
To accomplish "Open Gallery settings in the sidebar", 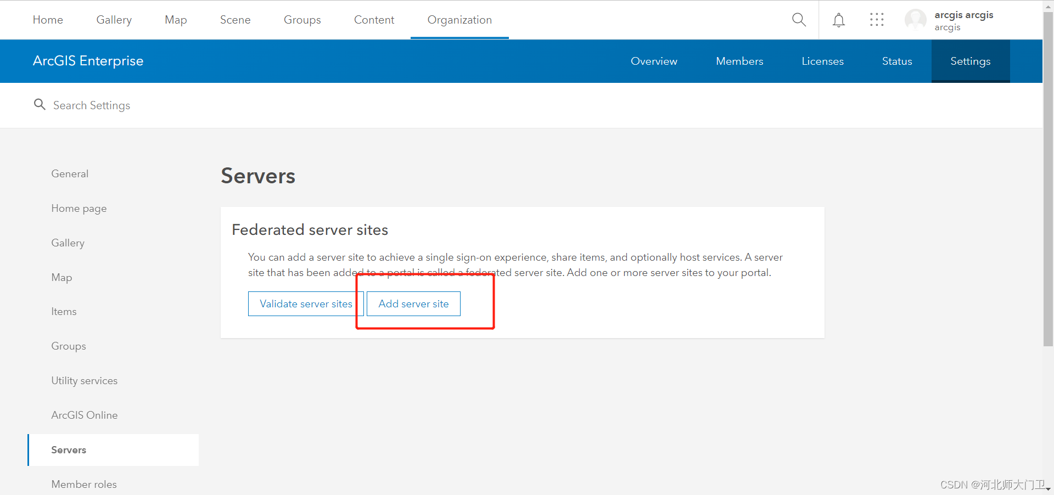I will [68, 243].
